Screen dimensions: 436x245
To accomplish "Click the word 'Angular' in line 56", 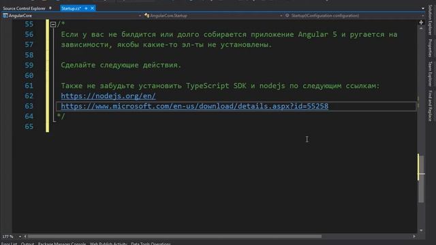I will 313,35.
